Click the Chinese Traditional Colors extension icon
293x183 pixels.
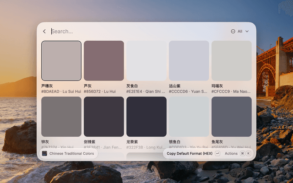pos(44,154)
